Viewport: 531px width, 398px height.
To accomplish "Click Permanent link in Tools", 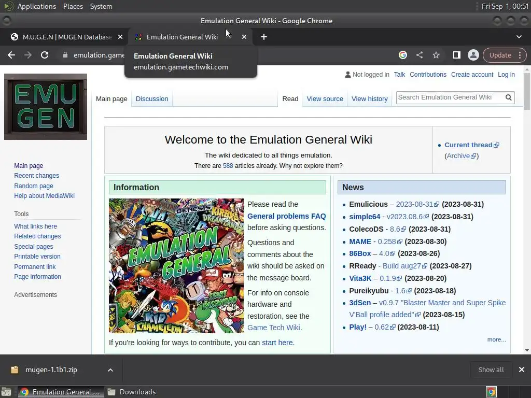I will pyautogui.click(x=35, y=267).
